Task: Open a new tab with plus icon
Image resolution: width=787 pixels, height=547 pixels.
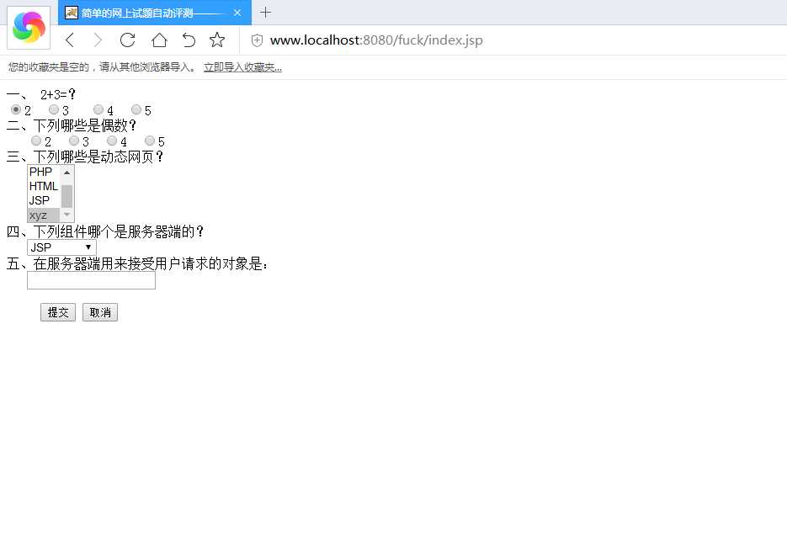Action: (265, 12)
